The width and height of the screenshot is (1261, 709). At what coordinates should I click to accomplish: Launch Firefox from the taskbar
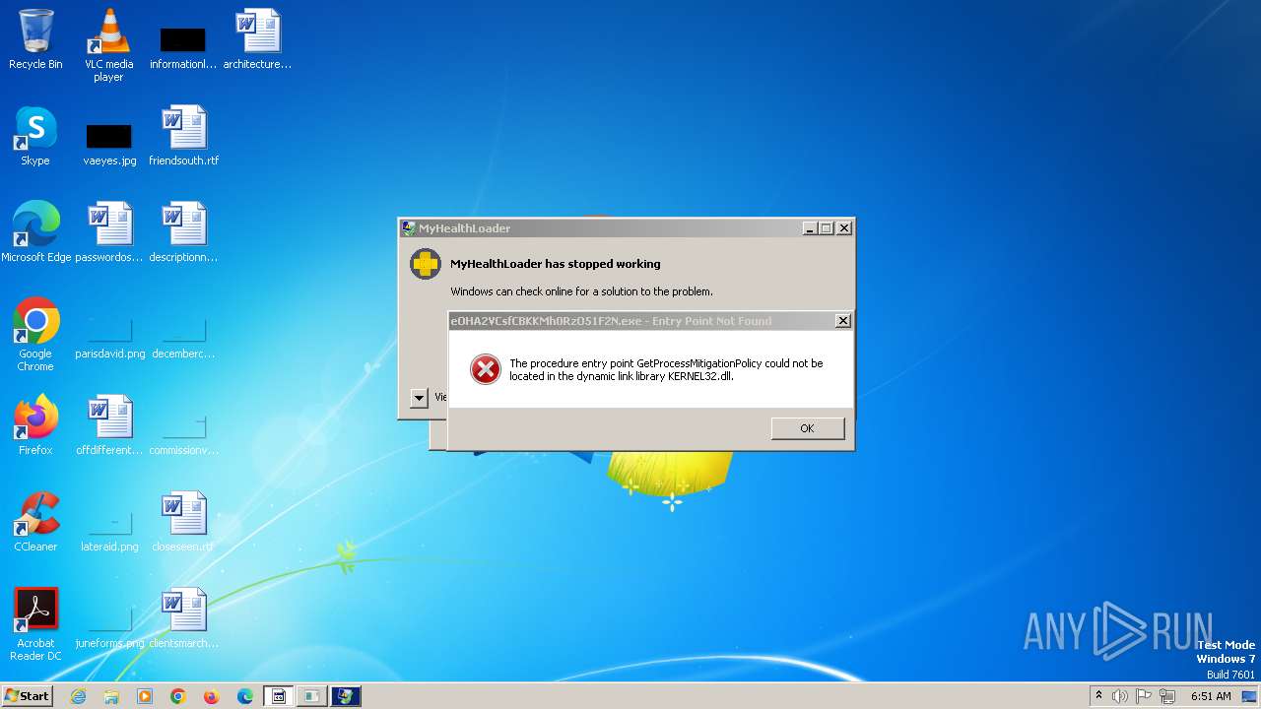212,696
